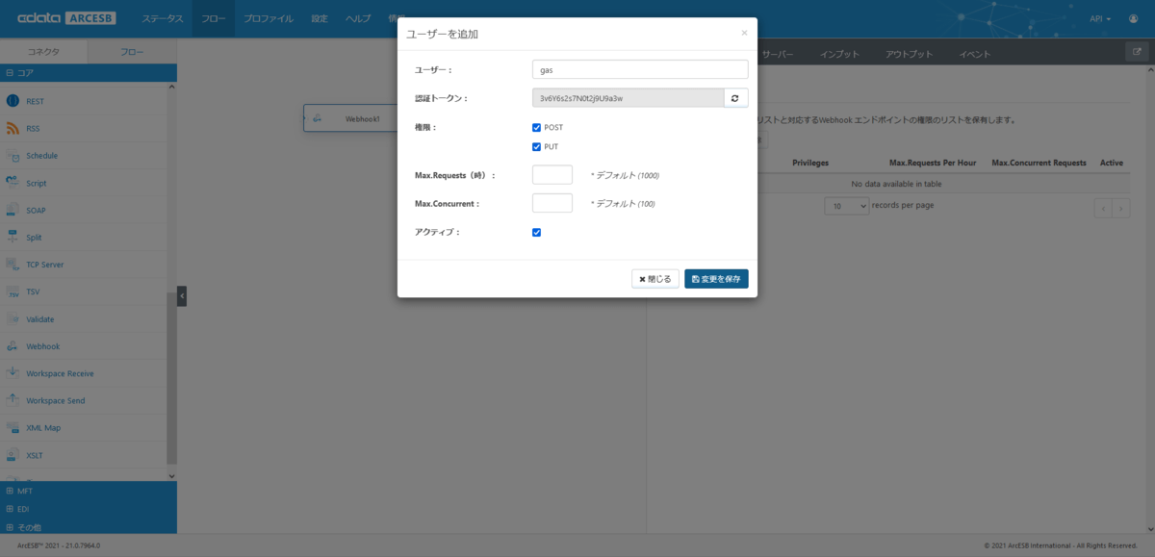Open the API dropdown menu
Image resolution: width=1155 pixels, height=557 pixels.
pyautogui.click(x=1100, y=18)
